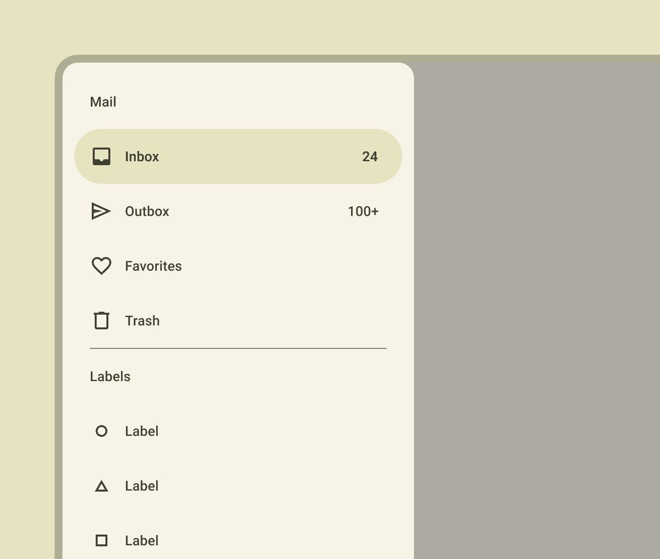
Task: Select the Label with circle marker
Action: pyautogui.click(x=238, y=431)
